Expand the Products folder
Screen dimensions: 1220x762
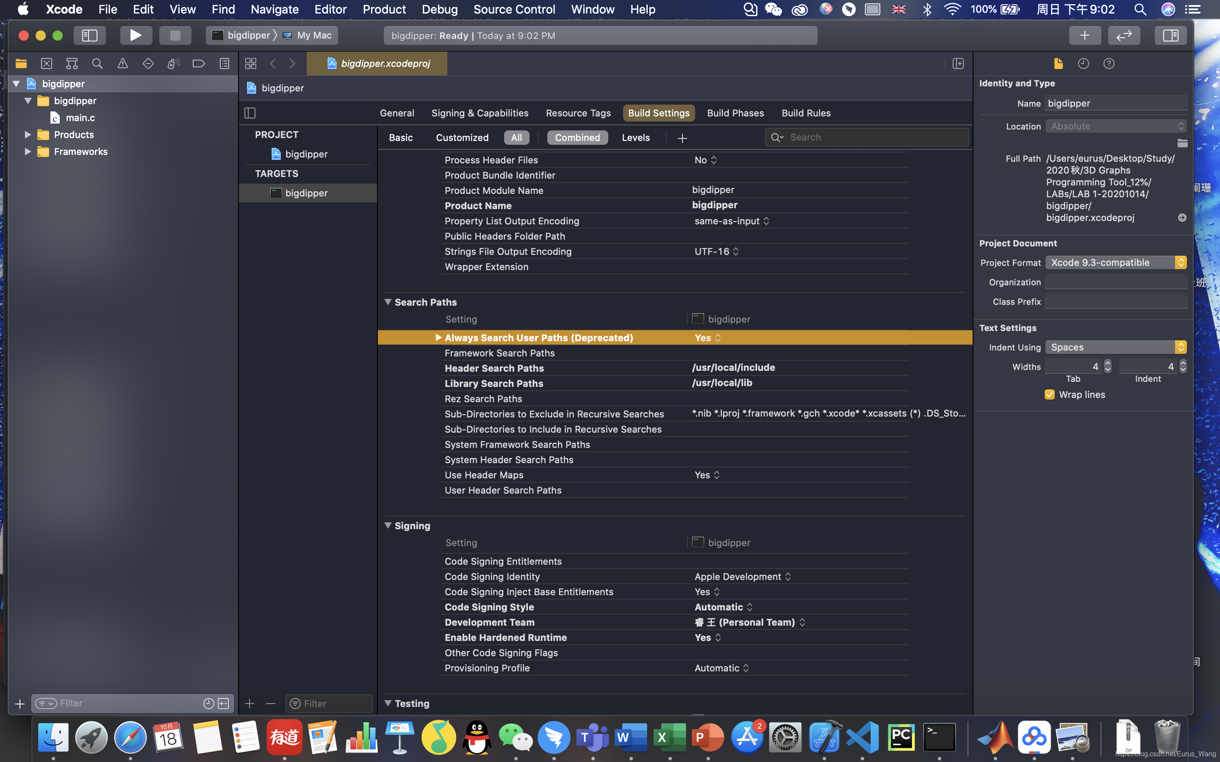tap(28, 135)
